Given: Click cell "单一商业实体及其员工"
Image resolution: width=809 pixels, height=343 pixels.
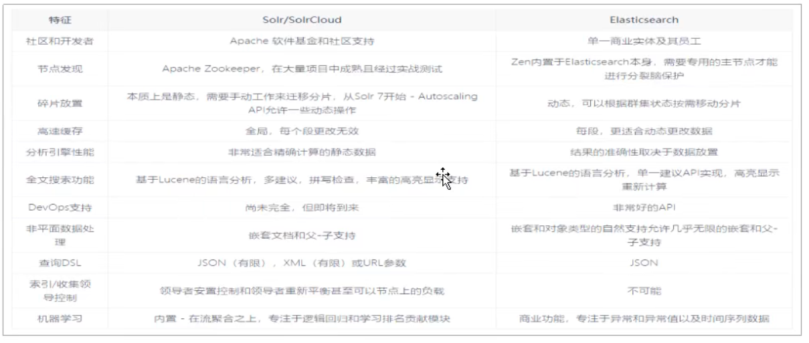Looking at the screenshot, I should tap(644, 41).
